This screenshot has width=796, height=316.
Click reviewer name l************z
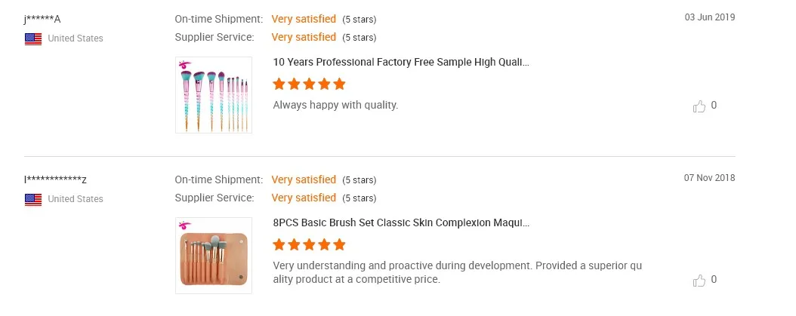click(56, 179)
